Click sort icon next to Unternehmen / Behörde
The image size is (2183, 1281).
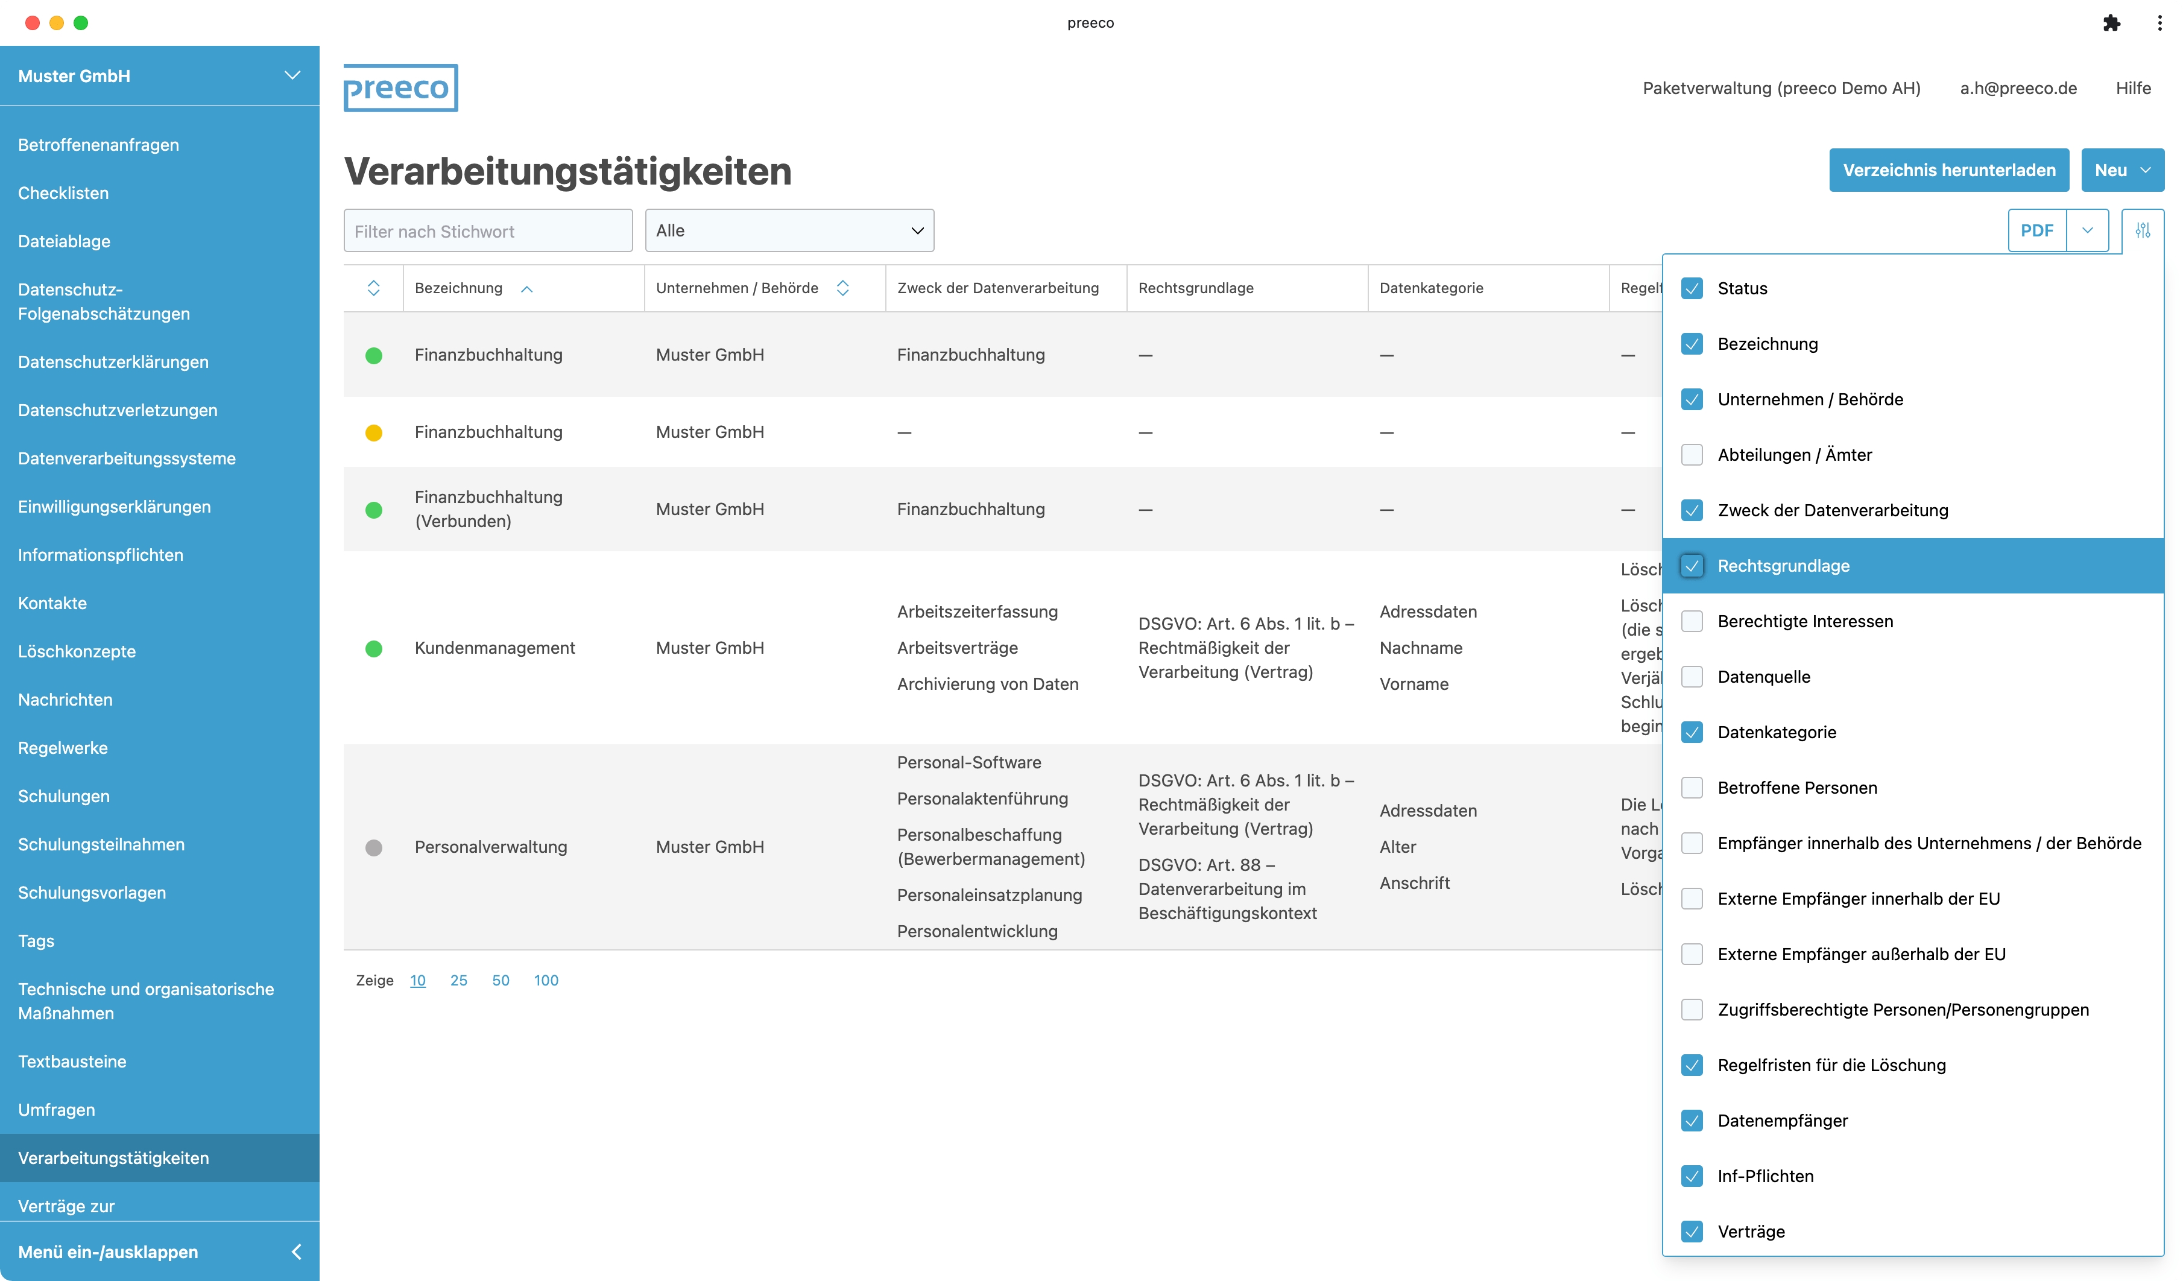[842, 288]
